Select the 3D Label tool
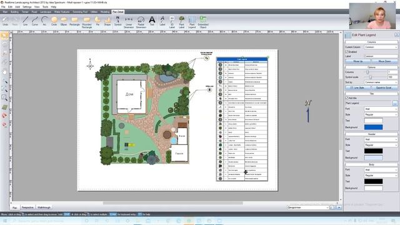 (172, 22)
